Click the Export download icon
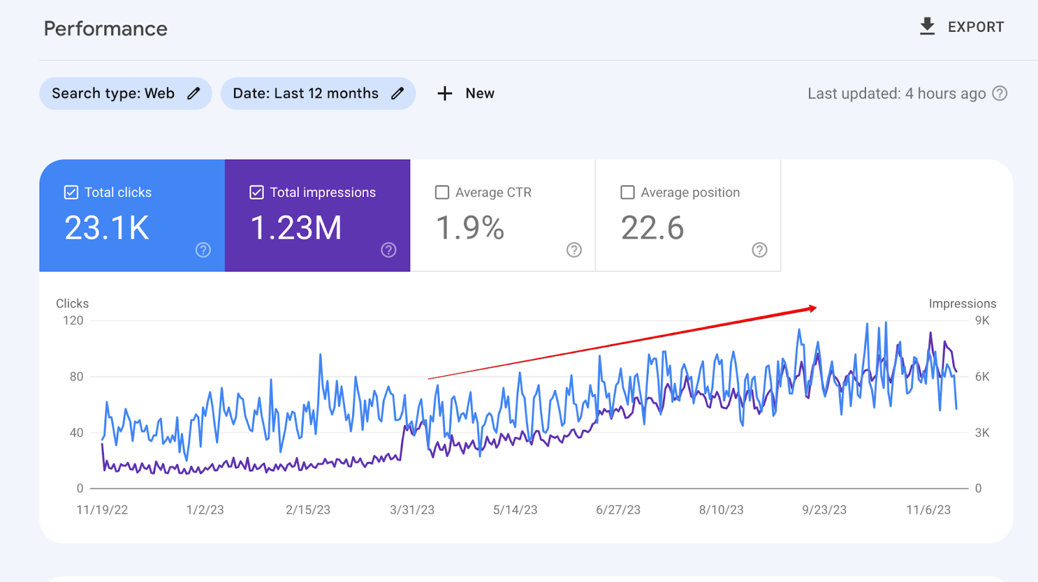This screenshot has width=1038, height=582. click(927, 27)
